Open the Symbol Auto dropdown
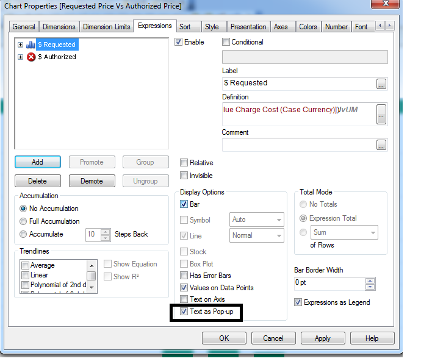This screenshot has height=364, width=421. click(257, 219)
